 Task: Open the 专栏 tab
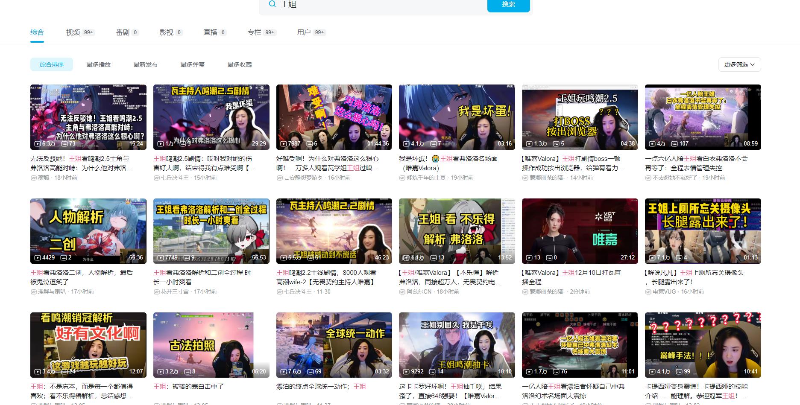(x=254, y=32)
